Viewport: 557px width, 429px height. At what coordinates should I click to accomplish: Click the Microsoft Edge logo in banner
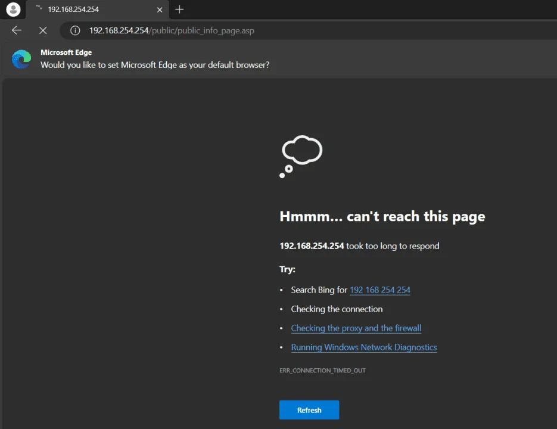[21, 59]
